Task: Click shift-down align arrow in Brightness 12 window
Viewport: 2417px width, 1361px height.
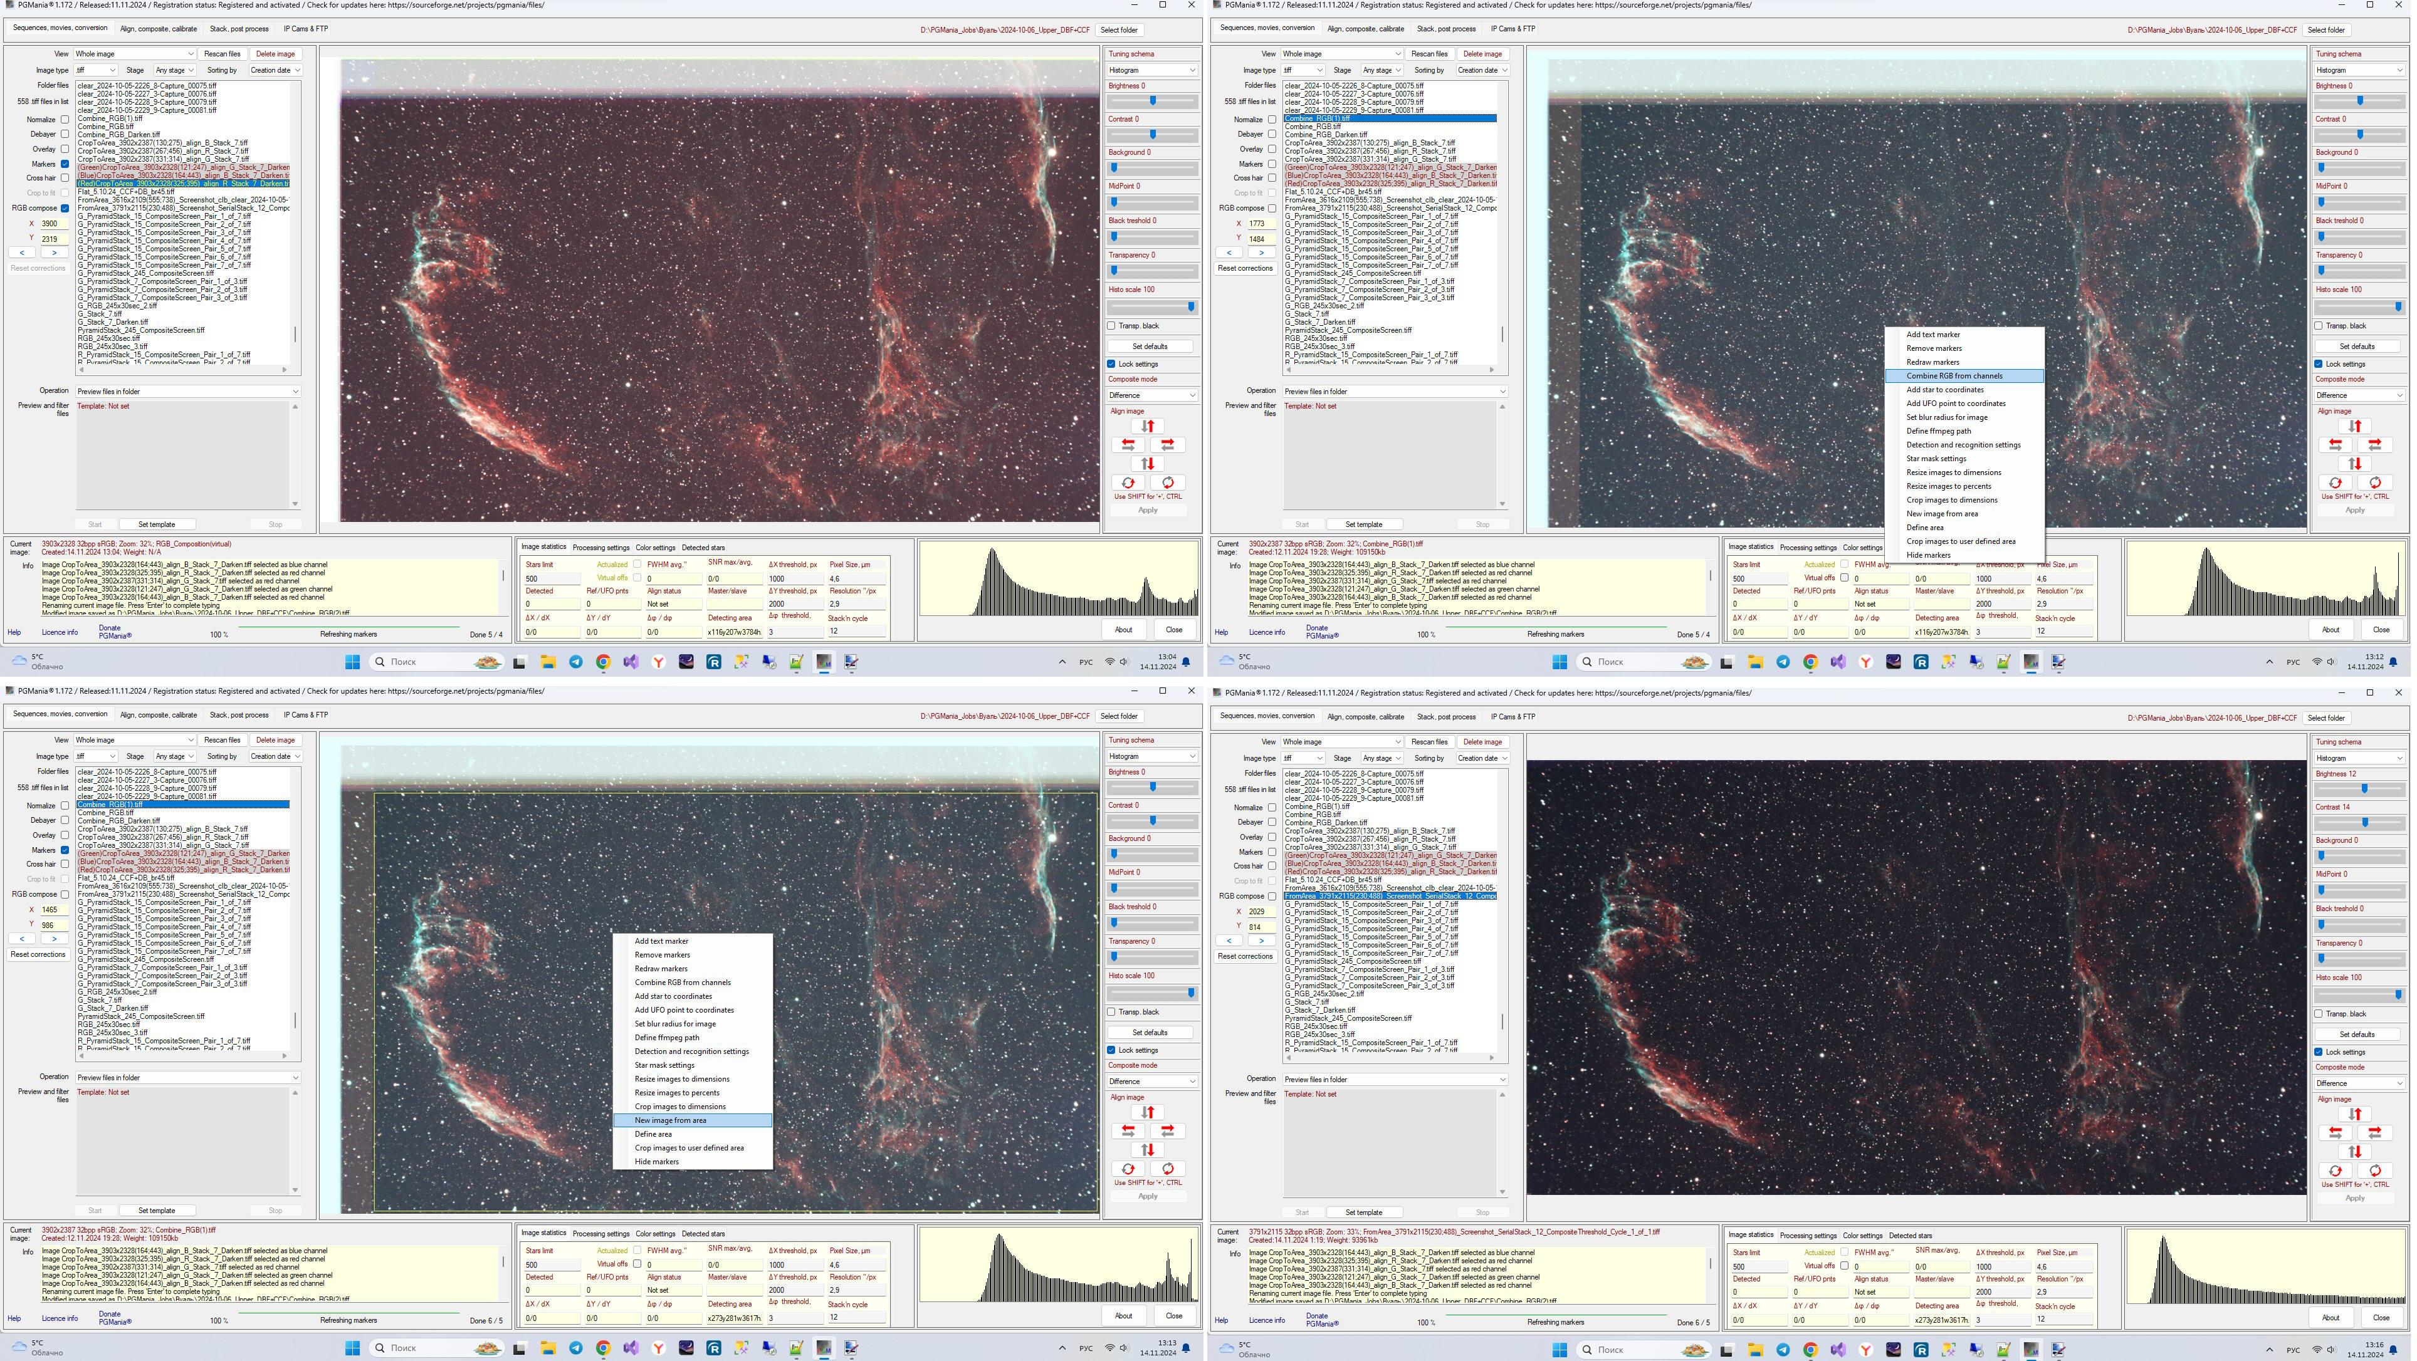Action: point(2355,1152)
